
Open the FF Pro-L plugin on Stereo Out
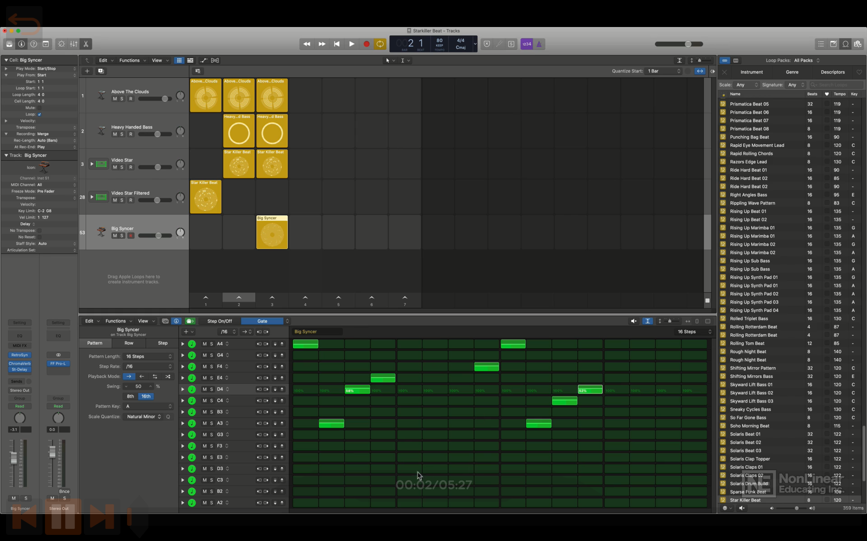(58, 363)
